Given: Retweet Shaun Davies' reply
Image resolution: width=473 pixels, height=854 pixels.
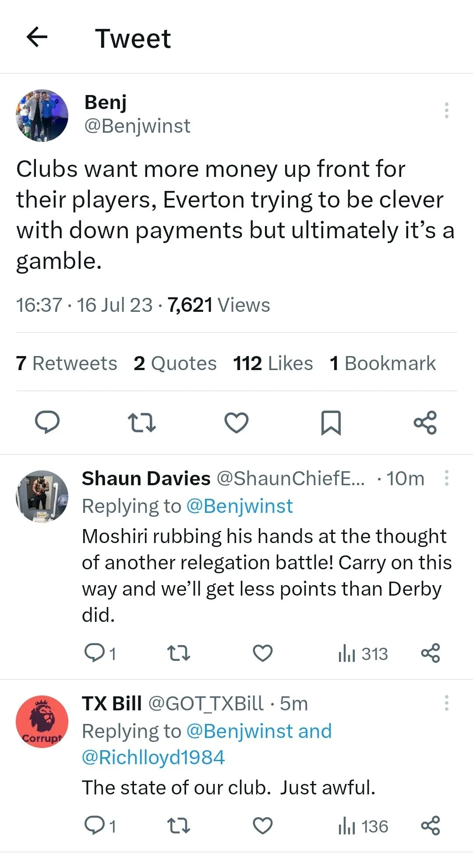Looking at the screenshot, I should [179, 653].
